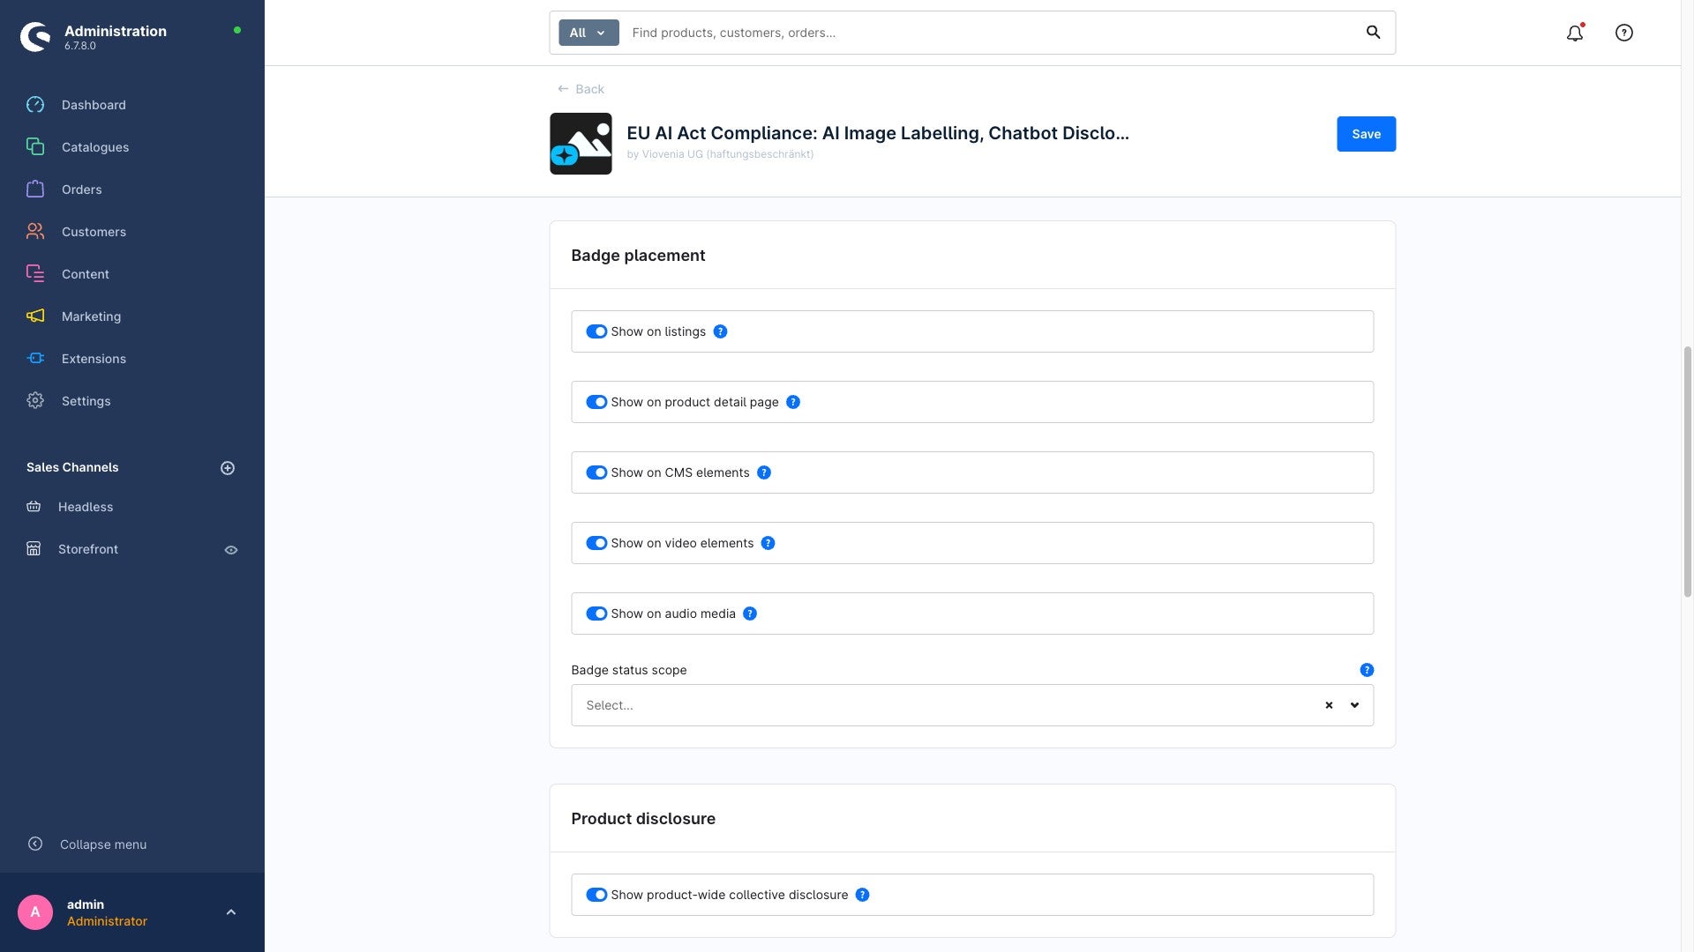Click the Customers people icon
Image resolution: width=1694 pixels, height=952 pixels.
coord(35,232)
